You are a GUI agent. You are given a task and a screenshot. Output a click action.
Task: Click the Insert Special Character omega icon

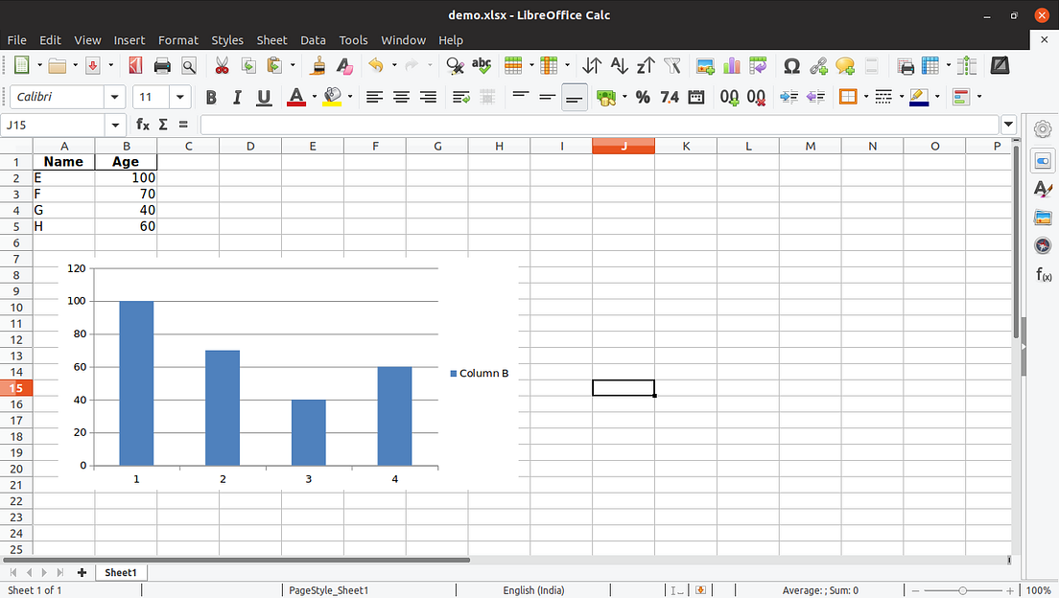pos(792,65)
